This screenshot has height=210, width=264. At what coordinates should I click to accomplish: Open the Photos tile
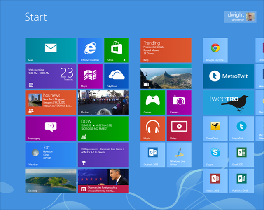point(103,103)
